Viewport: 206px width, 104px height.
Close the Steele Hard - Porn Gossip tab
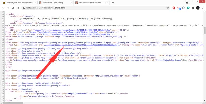click(71, 3)
